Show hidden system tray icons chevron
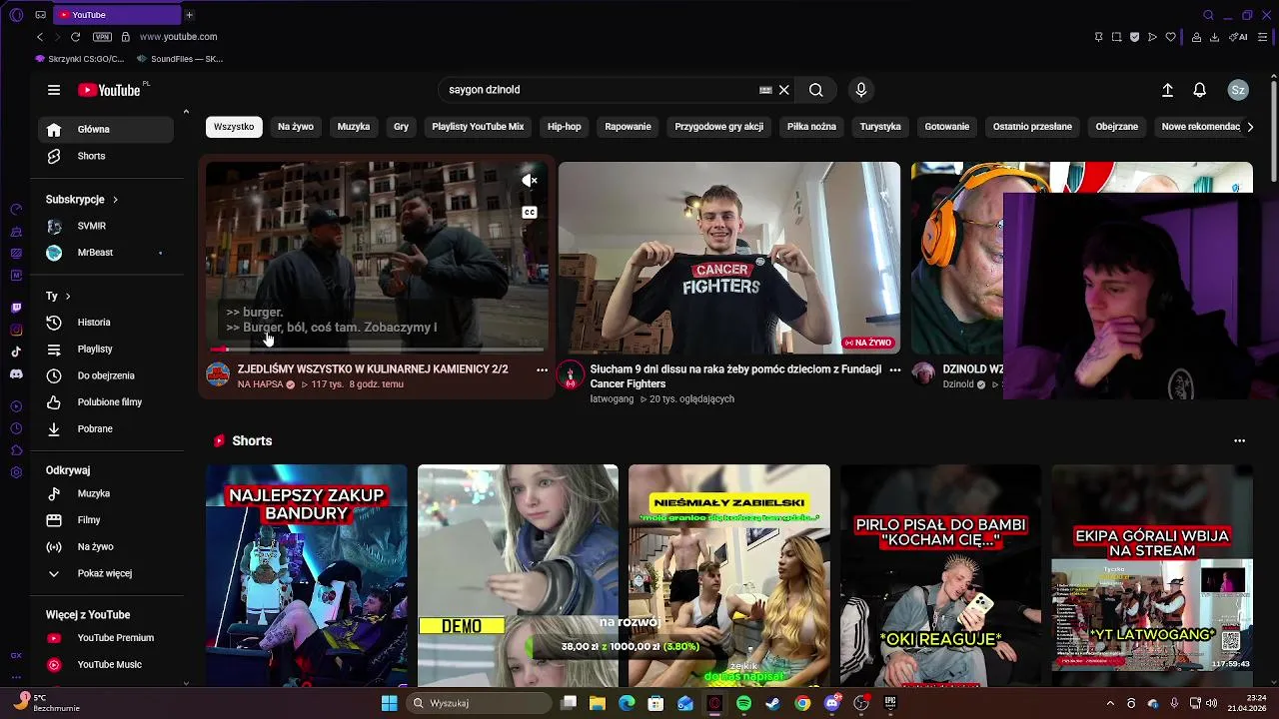Viewport: 1279px width, 719px height. (1110, 703)
